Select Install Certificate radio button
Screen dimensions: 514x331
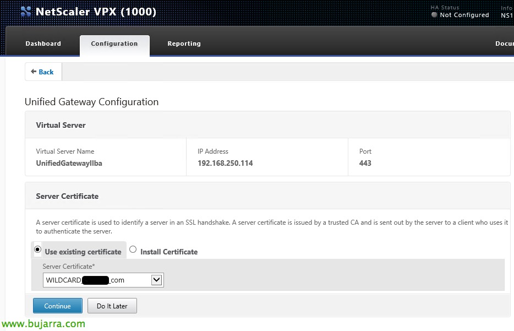[x=133, y=249]
